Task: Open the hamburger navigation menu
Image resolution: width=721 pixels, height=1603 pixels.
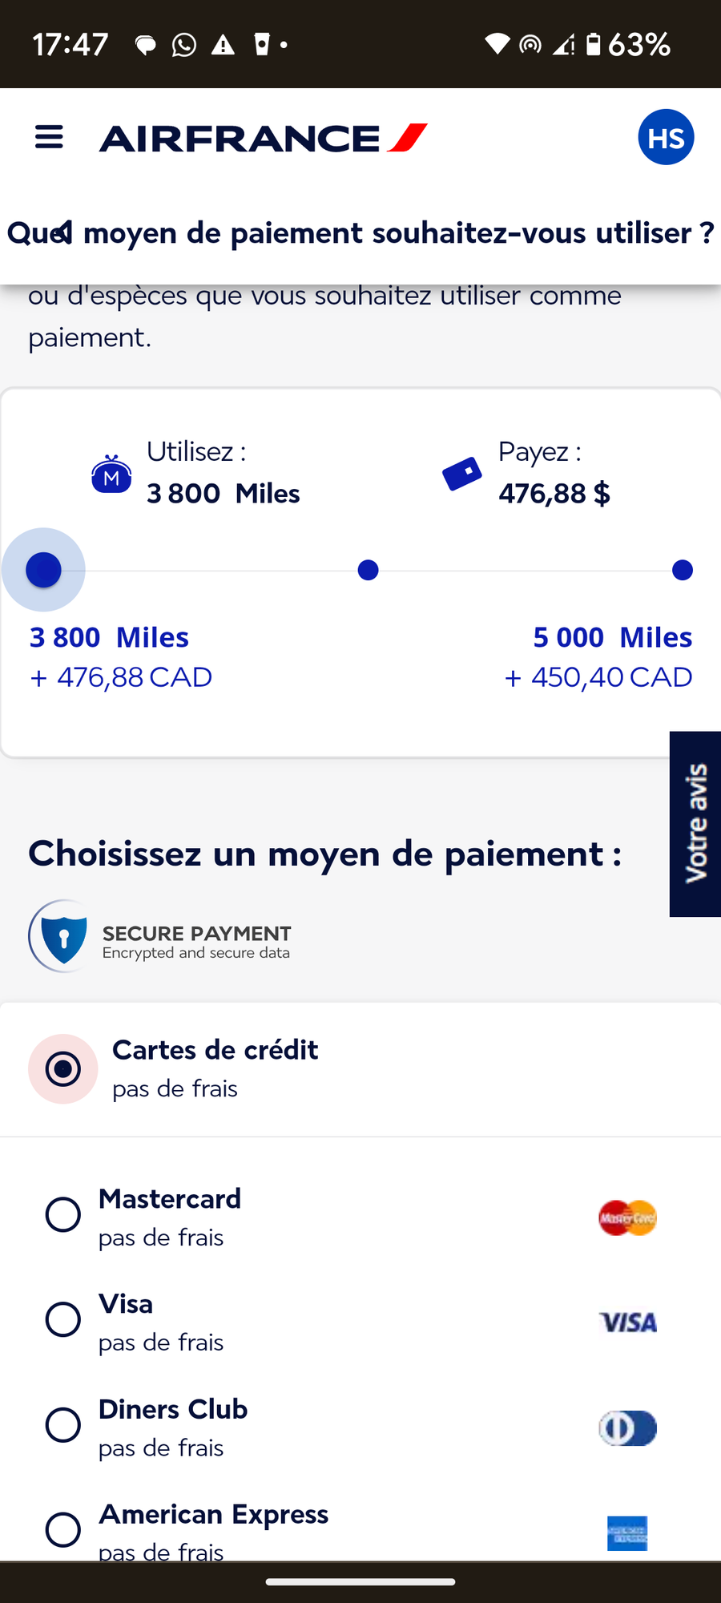Action: (x=49, y=137)
